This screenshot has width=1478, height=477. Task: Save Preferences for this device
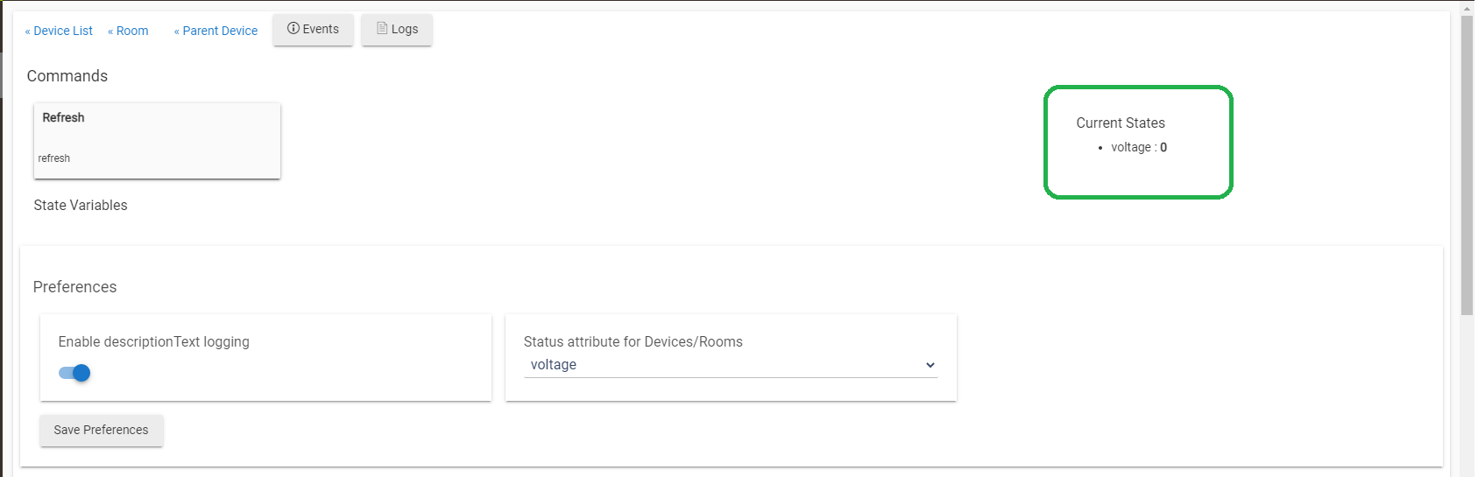(102, 430)
